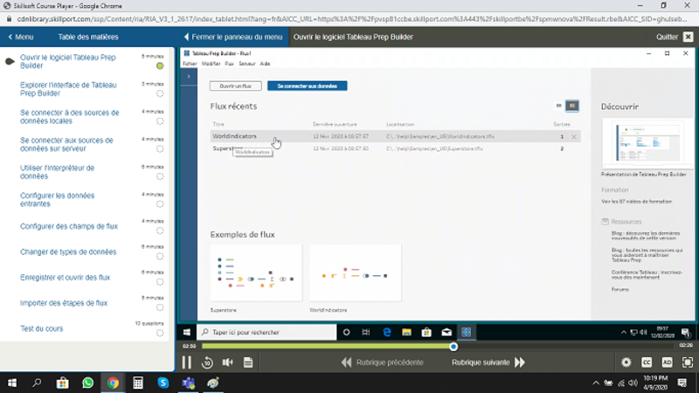
Task: Open topic Se connecter aux sources de données sur serveur
Action: pos(66,144)
